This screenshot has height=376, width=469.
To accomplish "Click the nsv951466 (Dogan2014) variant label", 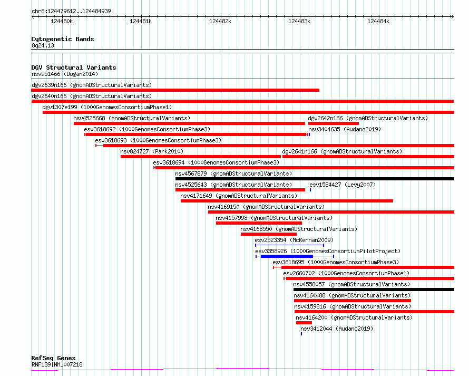I will pyautogui.click(x=65, y=74).
